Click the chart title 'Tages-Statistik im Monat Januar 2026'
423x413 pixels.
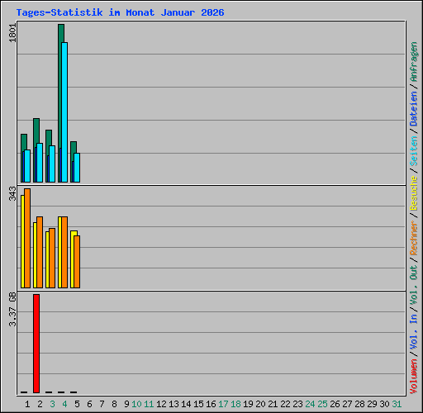coord(120,12)
